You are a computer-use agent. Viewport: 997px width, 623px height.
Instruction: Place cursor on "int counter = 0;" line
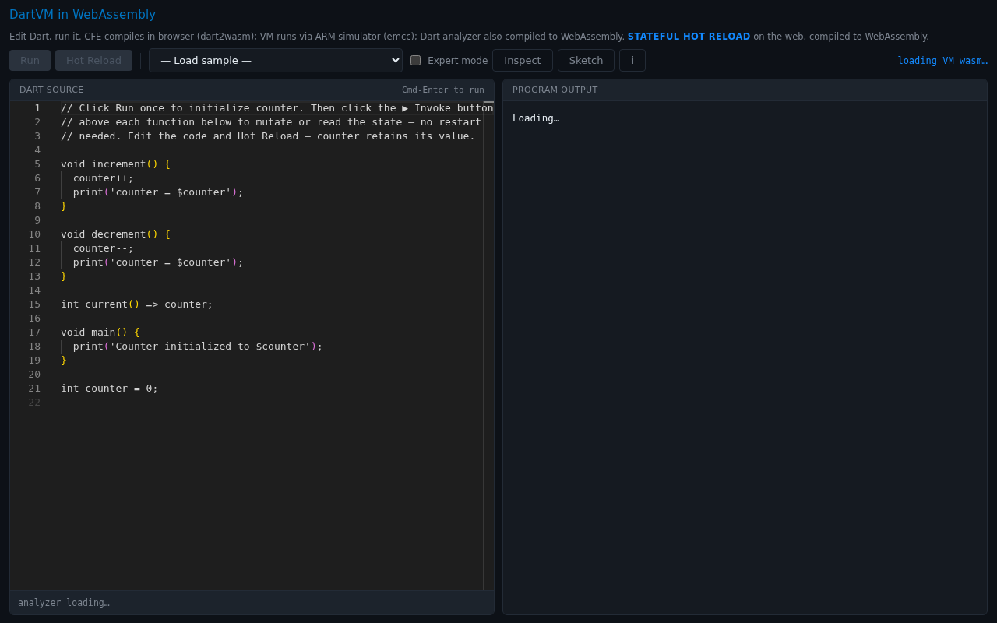pos(110,389)
